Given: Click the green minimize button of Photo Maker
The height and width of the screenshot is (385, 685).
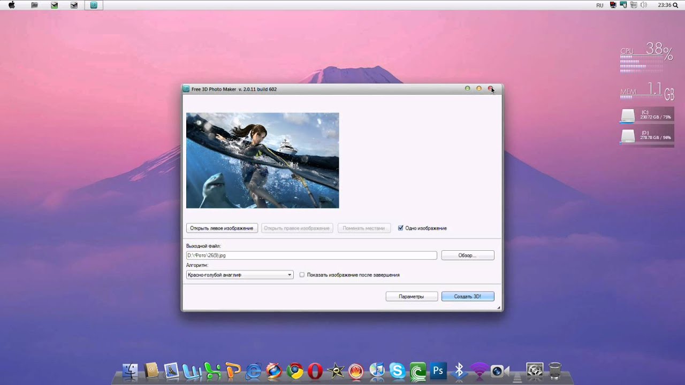Looking at the screenshot, I should [x=467, y=89].
